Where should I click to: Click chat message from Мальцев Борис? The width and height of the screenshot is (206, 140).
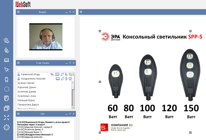click(x=29, y=132)
